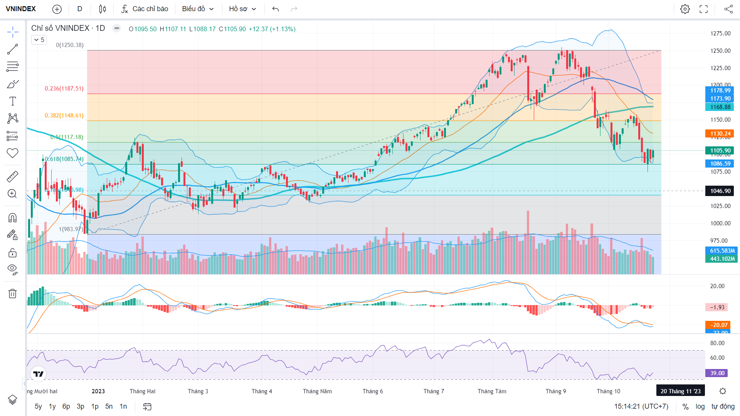Viewport: 740px width, 416px height.
Task: Open the Các chỉ báo indicators dialog
Action: tap(145, 9)
